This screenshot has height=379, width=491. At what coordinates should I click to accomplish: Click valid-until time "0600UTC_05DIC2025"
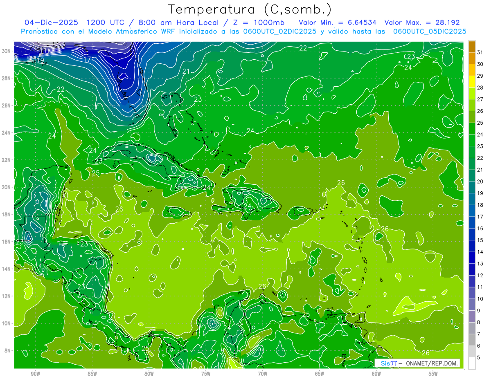point(430,31)
